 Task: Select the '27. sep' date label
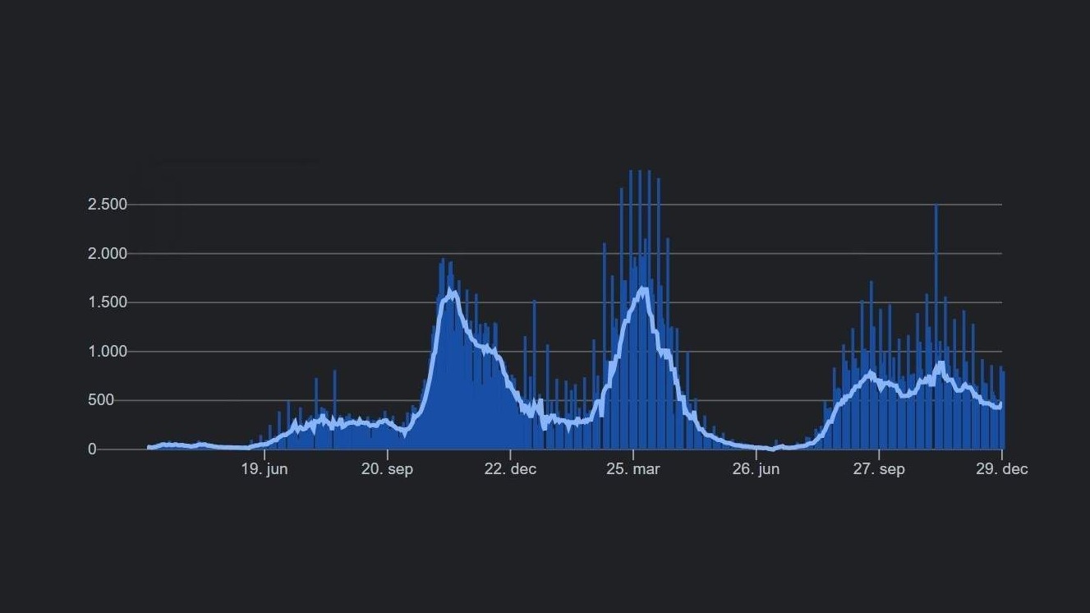(879, 469)
